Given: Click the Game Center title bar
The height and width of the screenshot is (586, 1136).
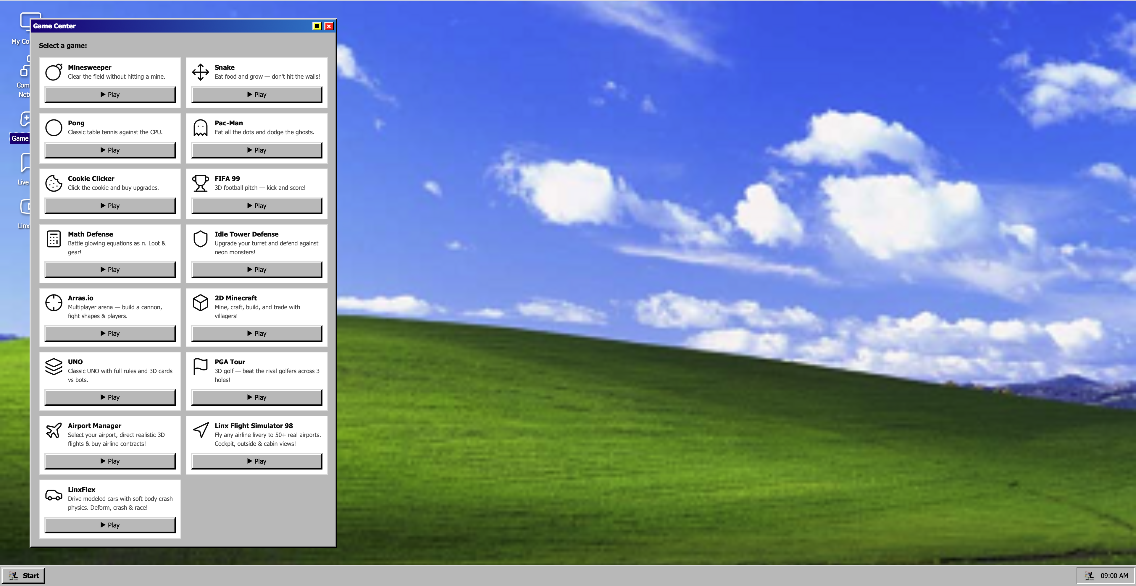Looking at the screenshot, I should click(183, 26).
